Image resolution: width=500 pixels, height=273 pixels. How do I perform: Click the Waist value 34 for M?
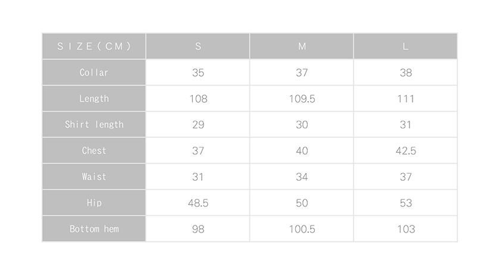click(302, 177)
